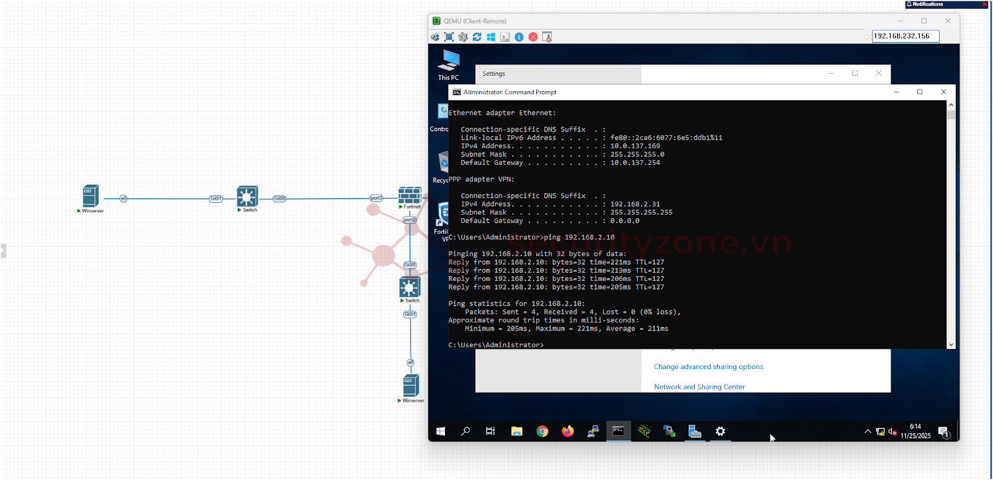Open Firefox from the taskbar

click(567, 432)
